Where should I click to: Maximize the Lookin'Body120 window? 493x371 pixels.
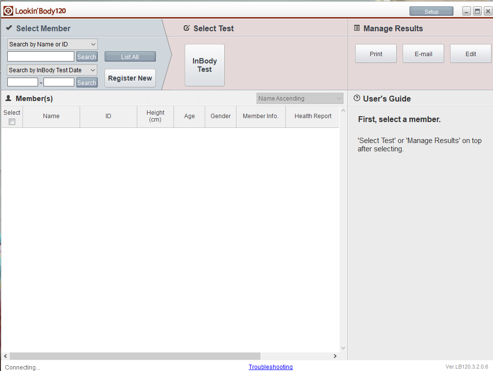[477, 11]
